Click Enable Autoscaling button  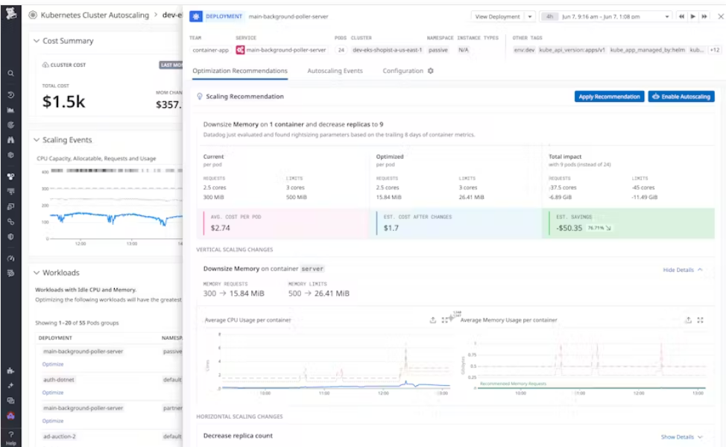click(x=681, y=96)
